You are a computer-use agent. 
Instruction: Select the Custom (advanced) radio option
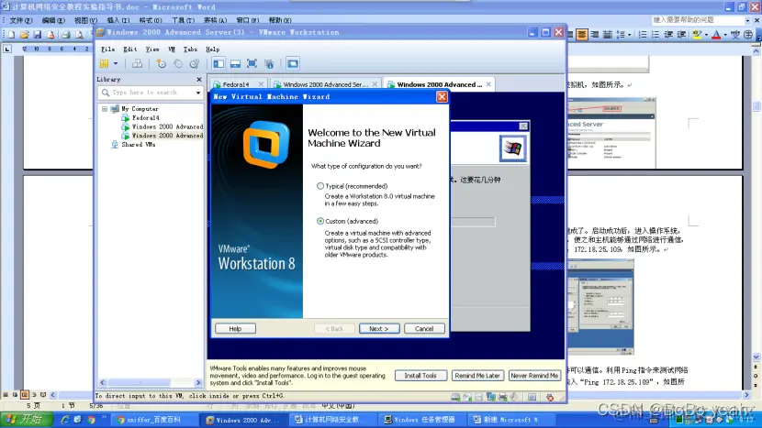coord(320,221)
